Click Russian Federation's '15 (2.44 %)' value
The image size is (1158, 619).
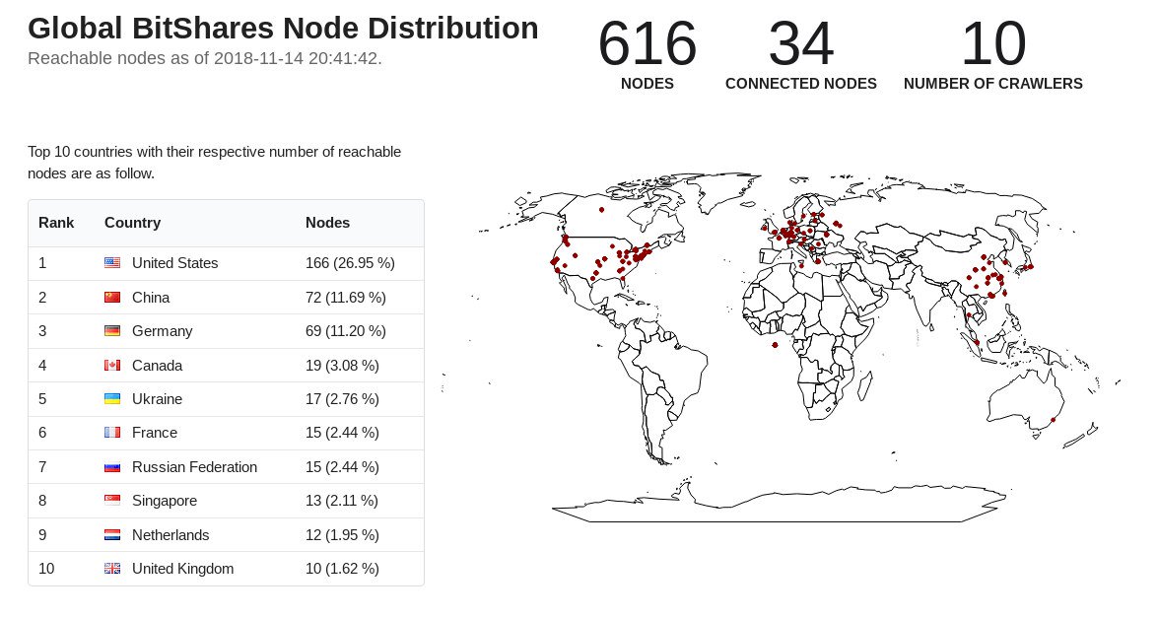tap(342, 467)
